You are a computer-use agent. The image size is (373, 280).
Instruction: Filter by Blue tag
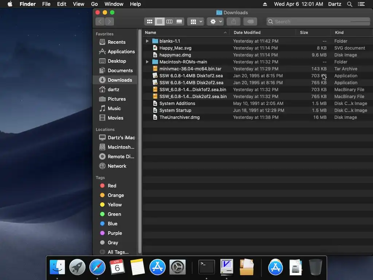pos(115,223)
